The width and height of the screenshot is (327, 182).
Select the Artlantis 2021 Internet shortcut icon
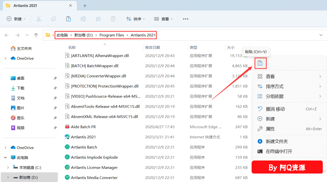click(x=67, y=137)
